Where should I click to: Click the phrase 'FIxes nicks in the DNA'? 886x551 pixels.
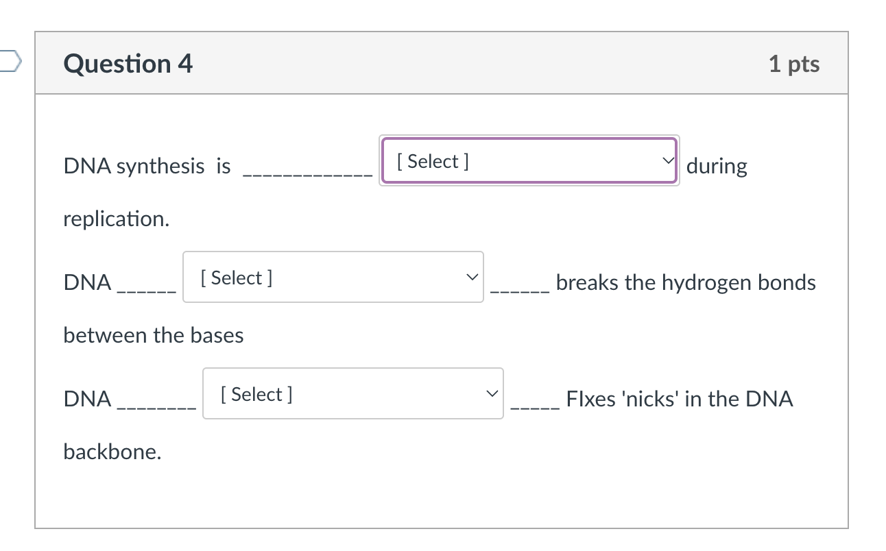(x=679, y=399)
